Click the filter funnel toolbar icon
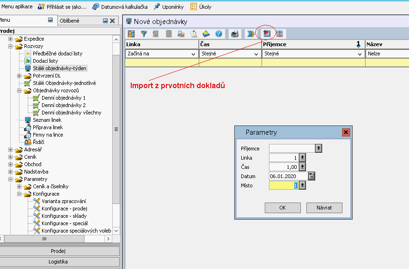The image size is (409, 269). click(144, 34)
